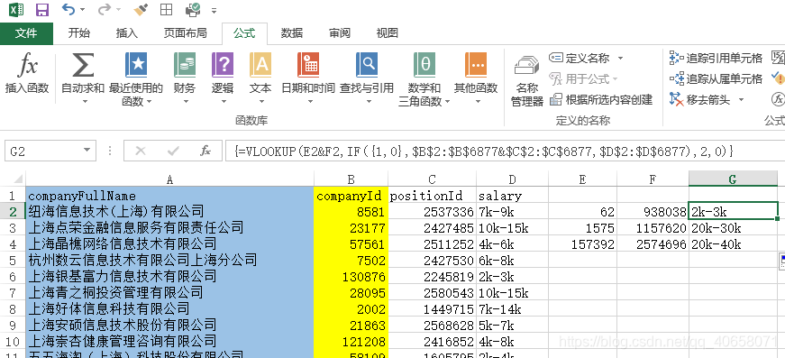
Task: Open AutoSum sigma function icon
Action: coord(83,65)
